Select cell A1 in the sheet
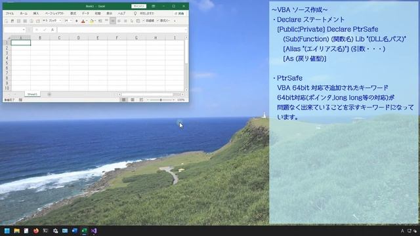 click(21, 43)
